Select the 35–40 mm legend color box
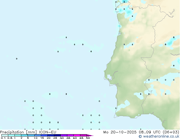Viewport: 180px width, 139px height. click(70, 135)
